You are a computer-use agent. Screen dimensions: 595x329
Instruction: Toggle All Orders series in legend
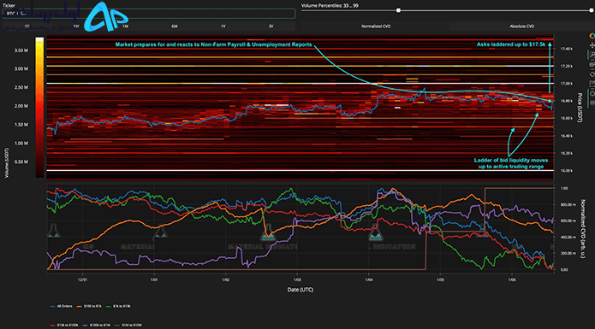tap(61, 306)
